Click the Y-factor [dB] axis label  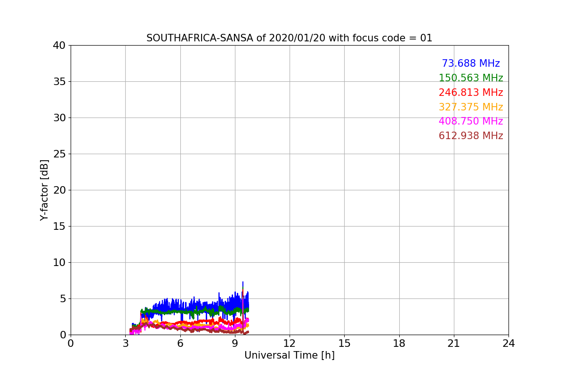coord(44,190)
